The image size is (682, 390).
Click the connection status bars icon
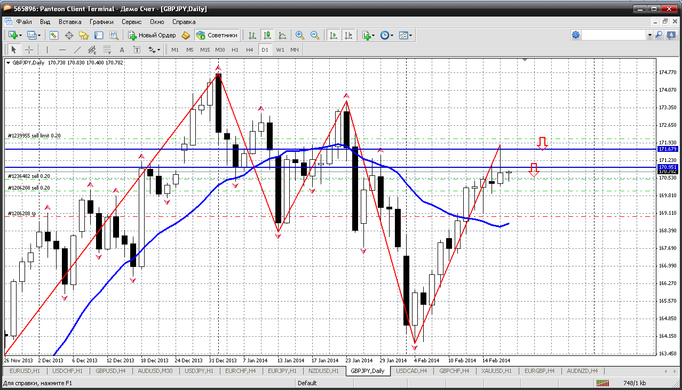click(x=603, y=383)
